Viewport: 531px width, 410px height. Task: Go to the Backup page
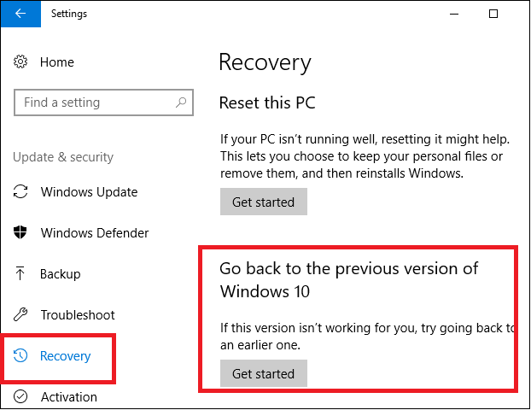tap(61, 274)
